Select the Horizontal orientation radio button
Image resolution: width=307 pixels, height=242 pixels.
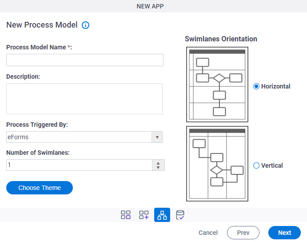tap(256, 86)
